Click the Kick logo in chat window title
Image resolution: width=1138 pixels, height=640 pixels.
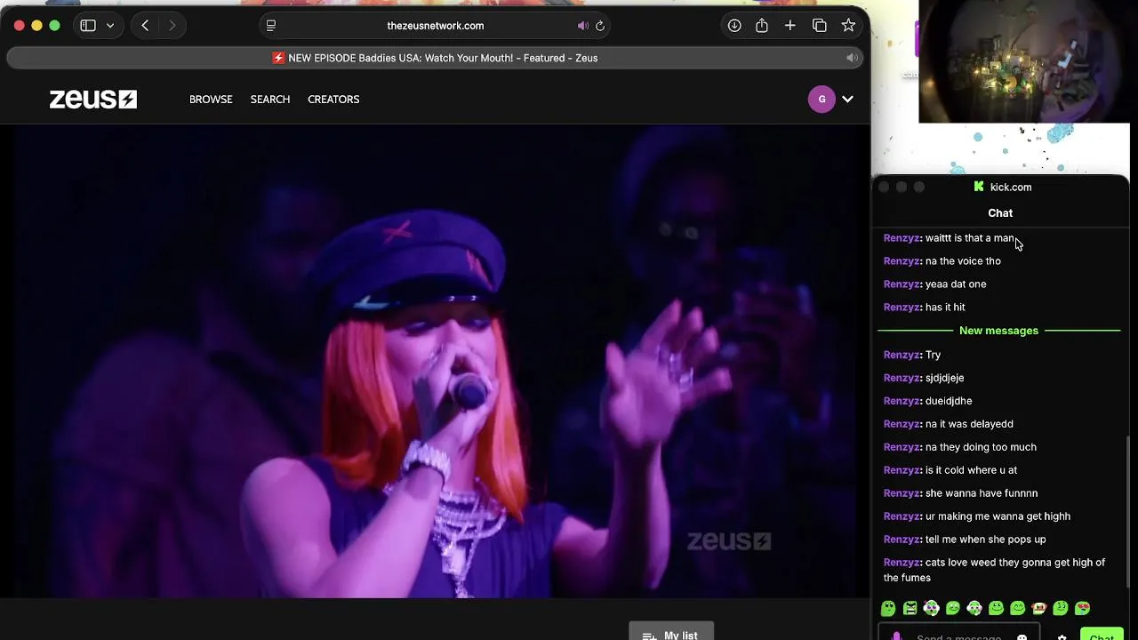tap(979, 187)
